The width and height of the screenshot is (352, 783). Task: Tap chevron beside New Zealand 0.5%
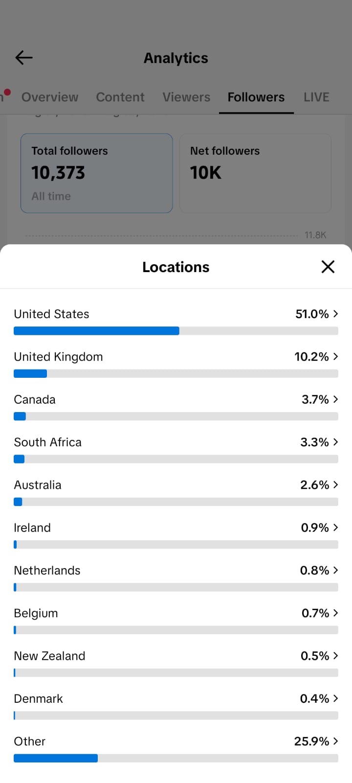(x=335, y=656)
